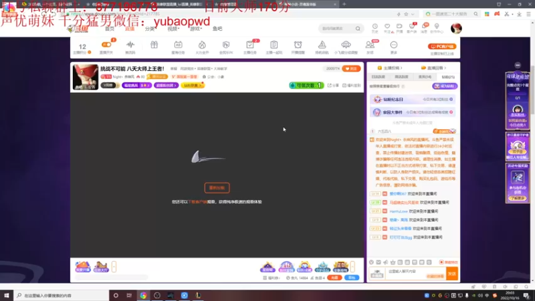Open the 分类 dropdown menu
Viewport: 535px width, 301px height.
[x=150, y=29]
